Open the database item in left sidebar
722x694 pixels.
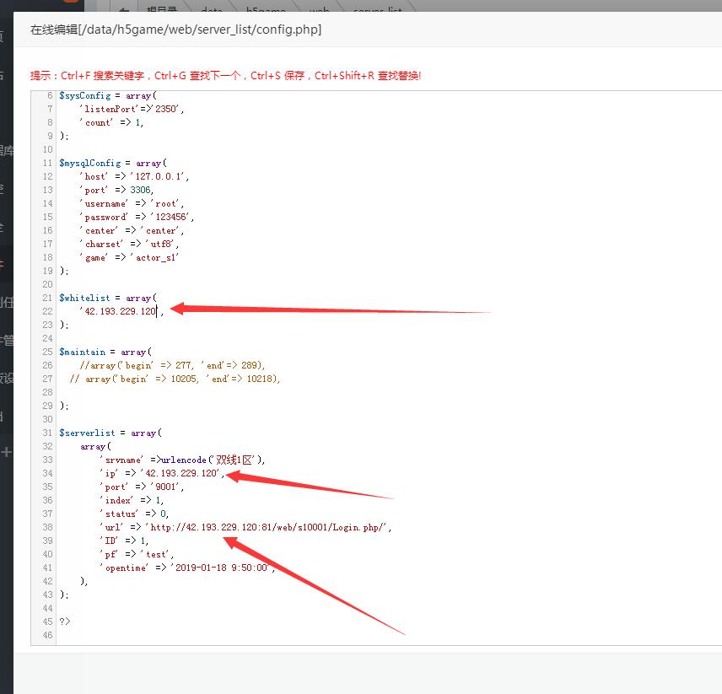6,151
